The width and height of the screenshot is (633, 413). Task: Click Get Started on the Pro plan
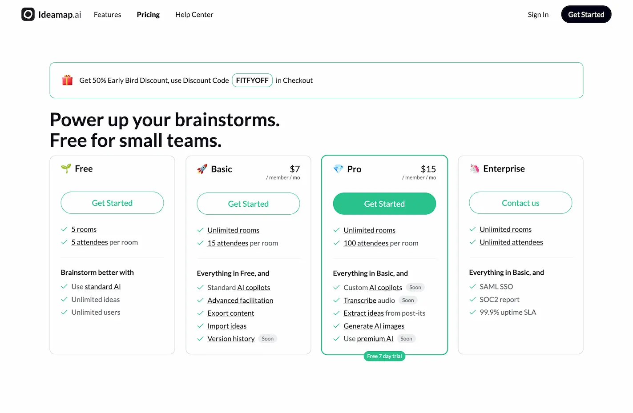pos(384,204)
